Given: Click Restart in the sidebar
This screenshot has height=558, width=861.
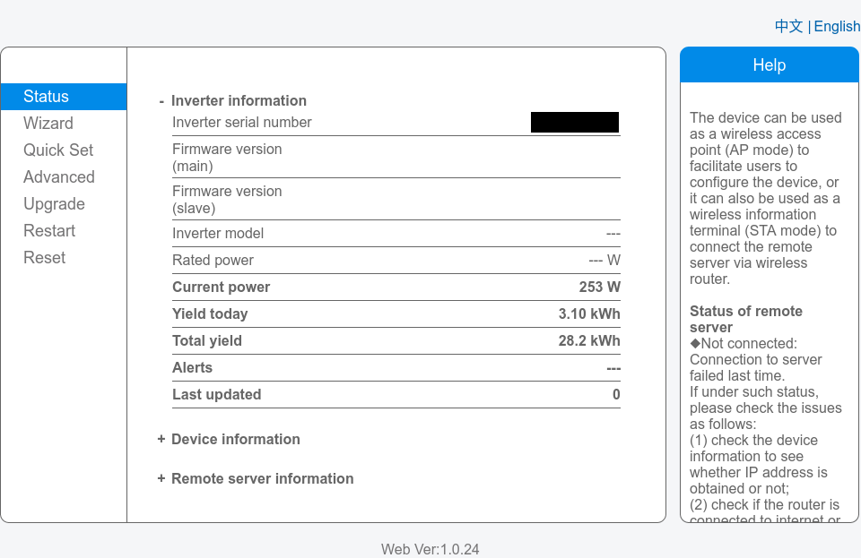Looking at the screenshot, I should [x=49, y=231].
